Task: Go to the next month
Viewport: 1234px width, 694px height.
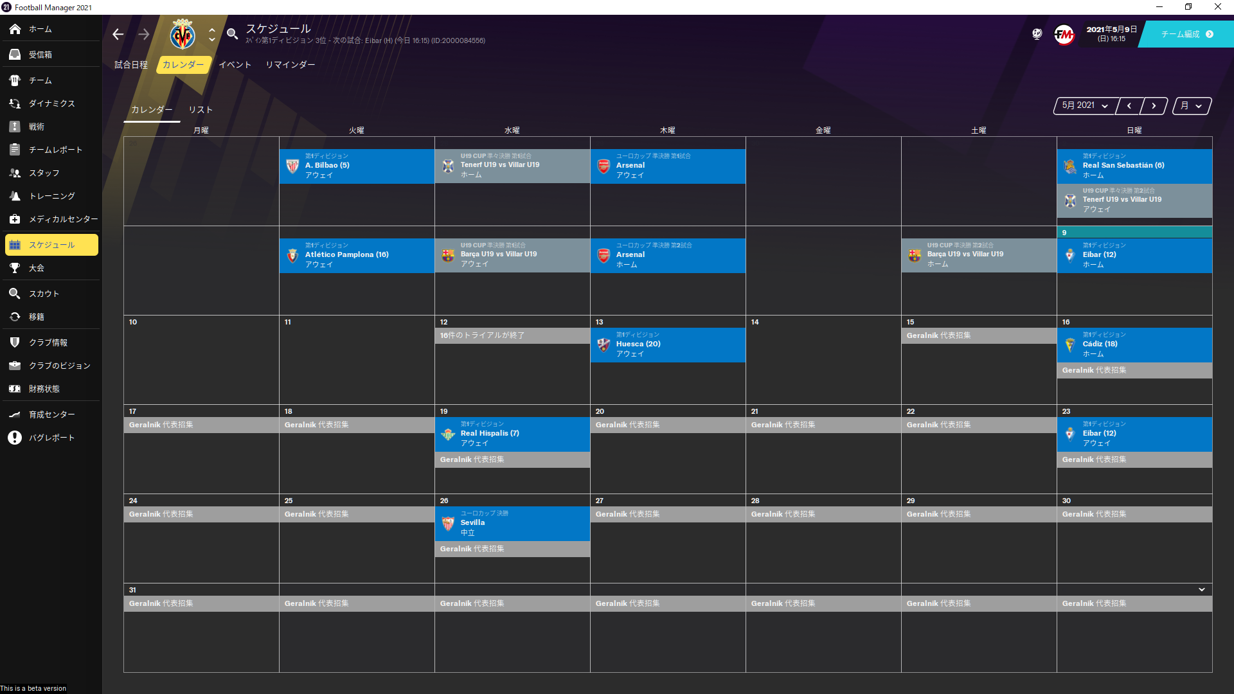Action: point(1154,105)
